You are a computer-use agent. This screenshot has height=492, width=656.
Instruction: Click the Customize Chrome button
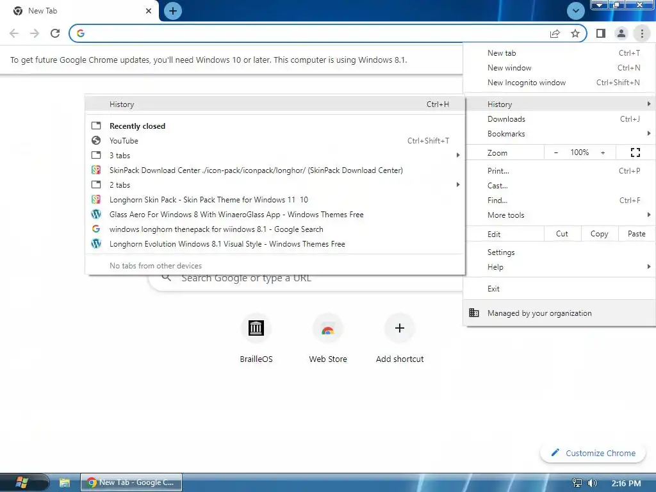pyautogui.click(x=593, y=453)
